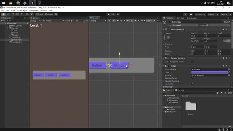This screenshot has width=233, height=131.
Task: Select the Rotate tool in the toolbar
Action: coord(13,14)
